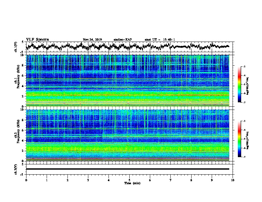Click the log(PSD) label beside ch.2 colorbar
This screenshot has width=262, height=202.
(x=248, y=140)
